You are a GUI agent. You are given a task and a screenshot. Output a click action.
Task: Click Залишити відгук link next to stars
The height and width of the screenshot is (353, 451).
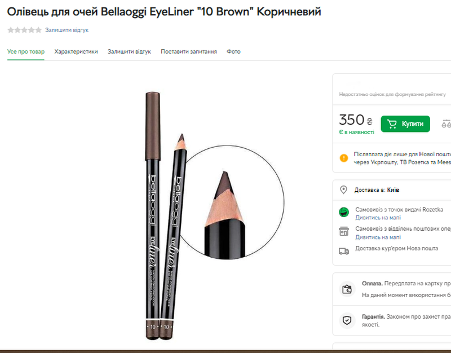[67, 30]
